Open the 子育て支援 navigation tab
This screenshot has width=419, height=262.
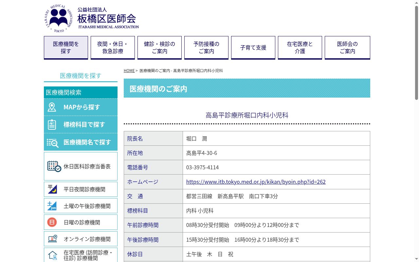coord(253,47)
